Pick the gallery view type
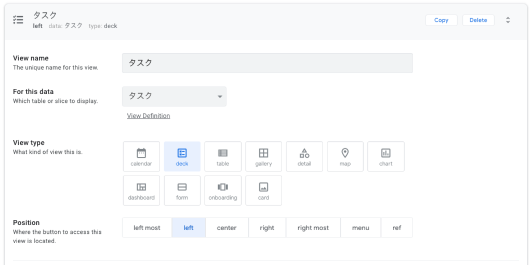Screen dimensions: 532x265 [263, 156]
